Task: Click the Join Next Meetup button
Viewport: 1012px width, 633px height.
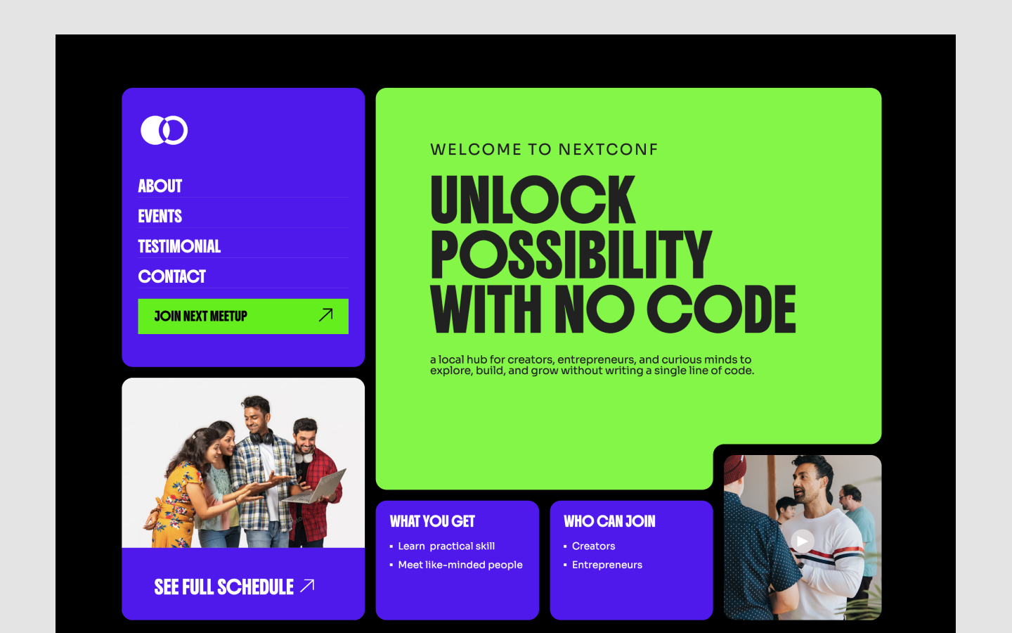Action: 243,316
